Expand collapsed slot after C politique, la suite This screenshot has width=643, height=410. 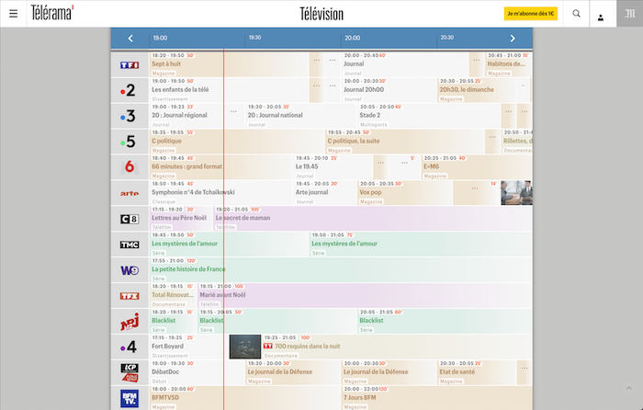[492, 137]
